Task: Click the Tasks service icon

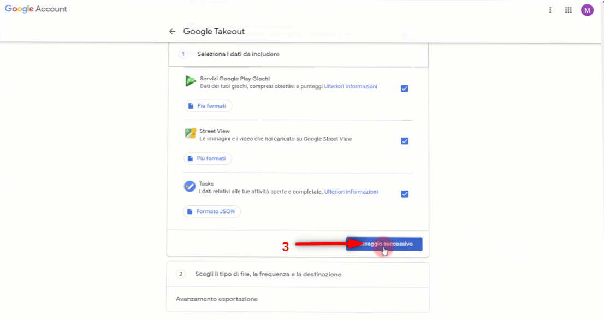Action: click(190, 187)
